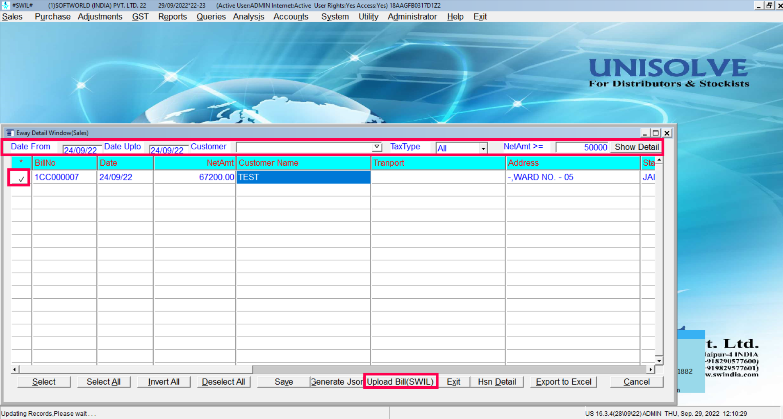Click the Eway Detail Window title icon
Viewport: 783px width, 419px height.
(x=9, y=133)
